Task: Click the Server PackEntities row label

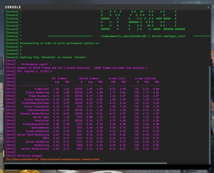Action: 35,149
